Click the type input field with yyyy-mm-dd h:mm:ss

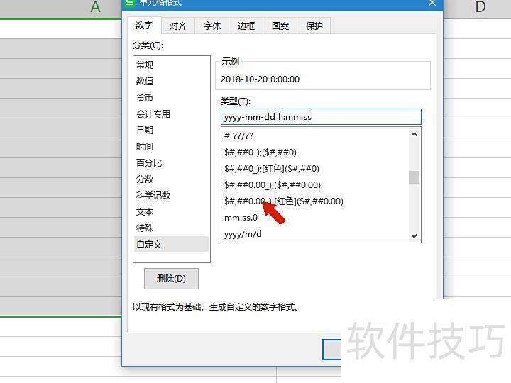click(321, 117)
